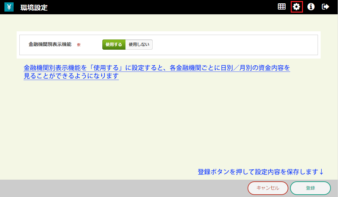The image size is (338, 197).
Task: Click the 登録ボタンを押して設定内容を保存します note
Action: point(260,172)
